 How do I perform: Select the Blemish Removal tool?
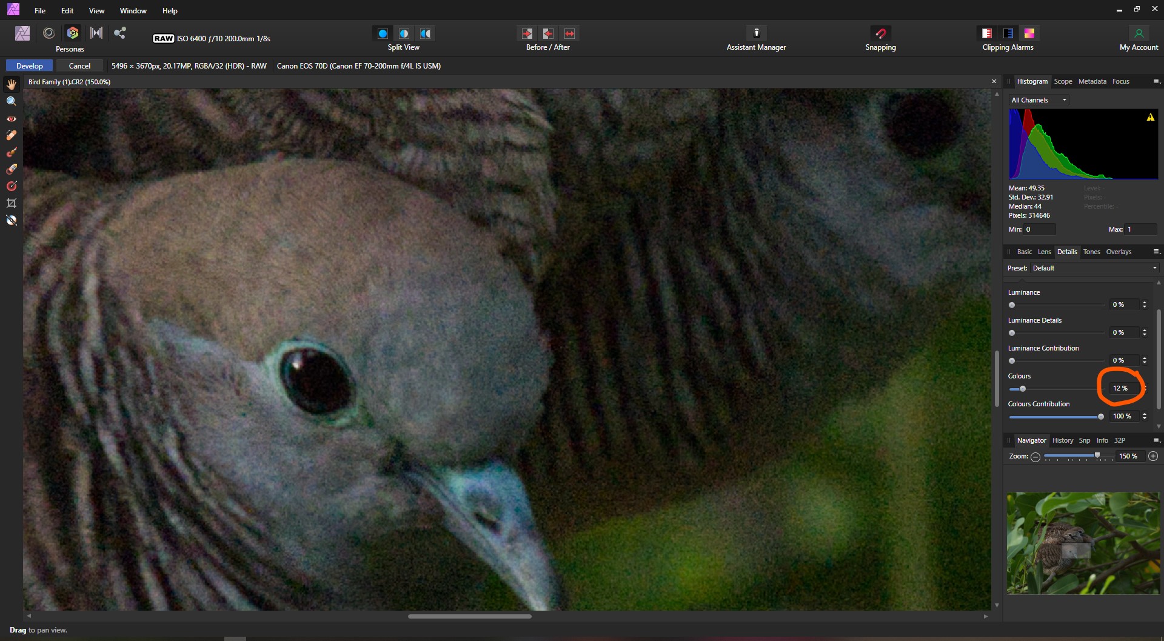tap(12, 135)
